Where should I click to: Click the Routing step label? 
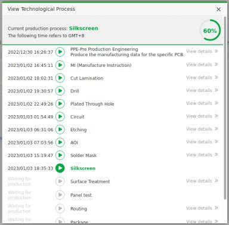[79, 209]
